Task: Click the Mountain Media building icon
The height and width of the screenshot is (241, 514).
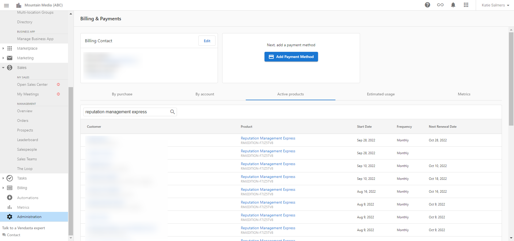Action: 19,5
